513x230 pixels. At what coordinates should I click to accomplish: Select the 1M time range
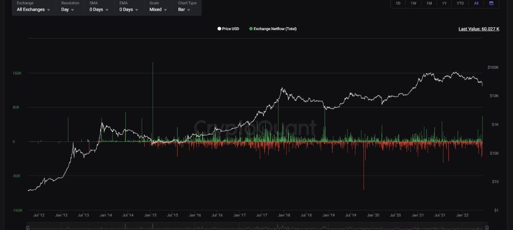(x=429, y=3)
